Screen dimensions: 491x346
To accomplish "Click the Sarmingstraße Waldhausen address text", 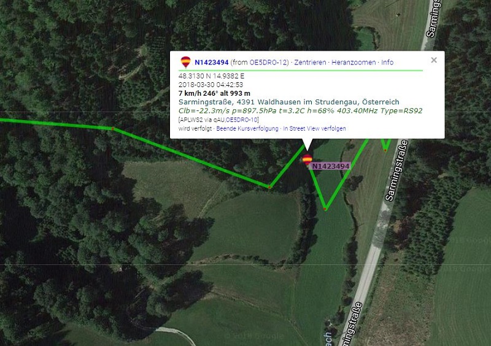I will pos(288,102).
